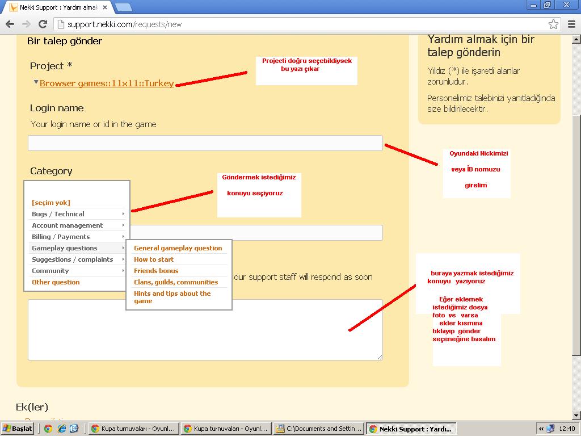Pick How to start submenu item
Viewport: 581px width, 436px height.
point(153,259)
